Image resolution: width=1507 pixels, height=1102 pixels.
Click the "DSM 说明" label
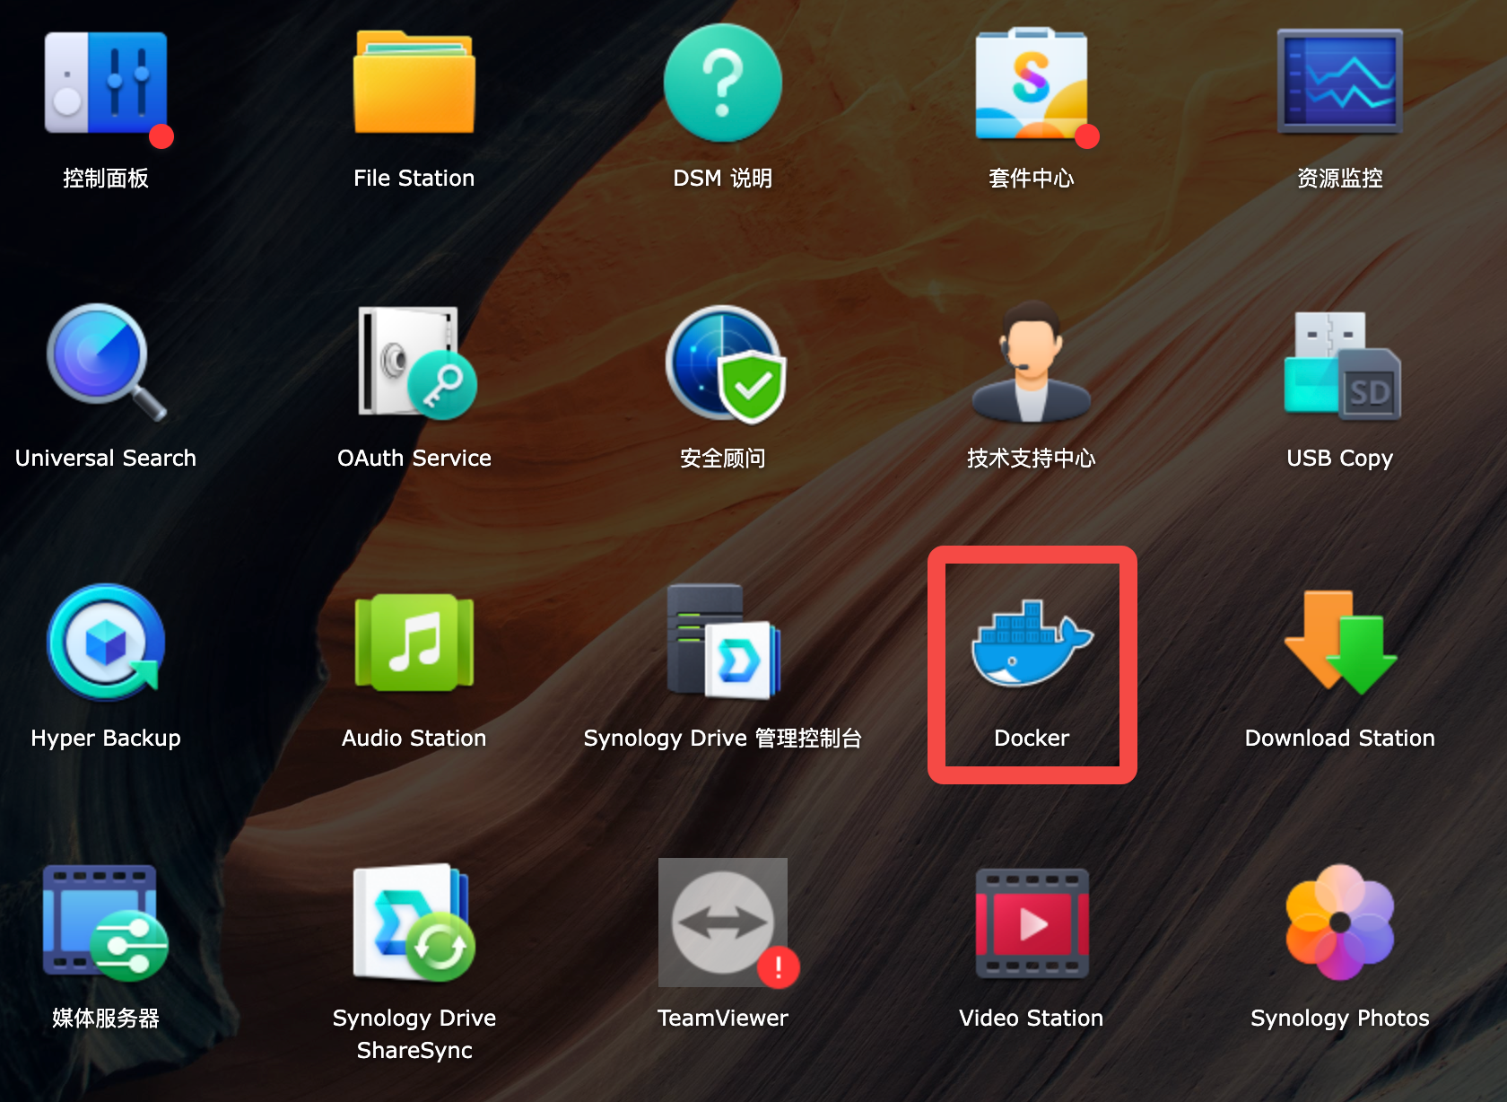723,178
